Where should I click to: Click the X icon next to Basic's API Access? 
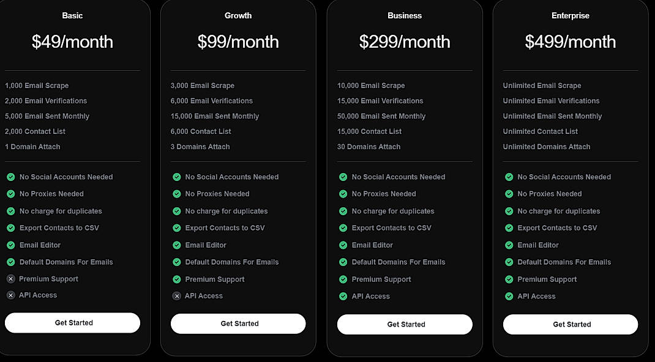(x=12, y=295)
